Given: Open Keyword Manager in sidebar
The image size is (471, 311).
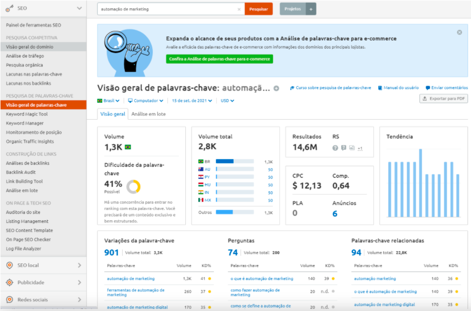Looking at the screenshot, I should [x=25, y=123].
